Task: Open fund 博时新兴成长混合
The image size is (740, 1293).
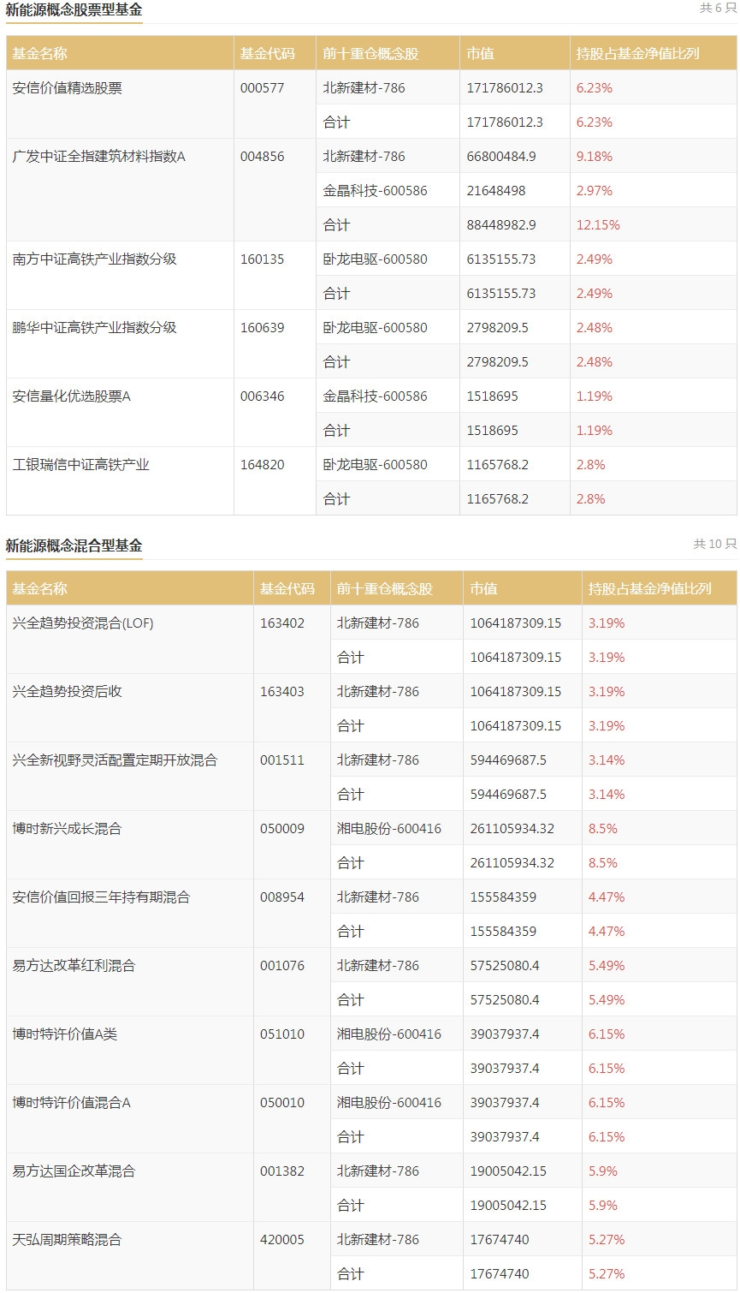Action: click(68, 828)
